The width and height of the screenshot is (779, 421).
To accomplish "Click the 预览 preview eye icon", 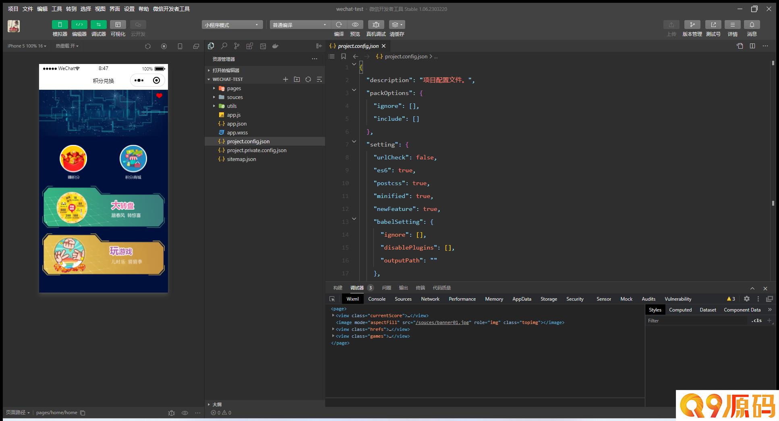I will point(355,25).
